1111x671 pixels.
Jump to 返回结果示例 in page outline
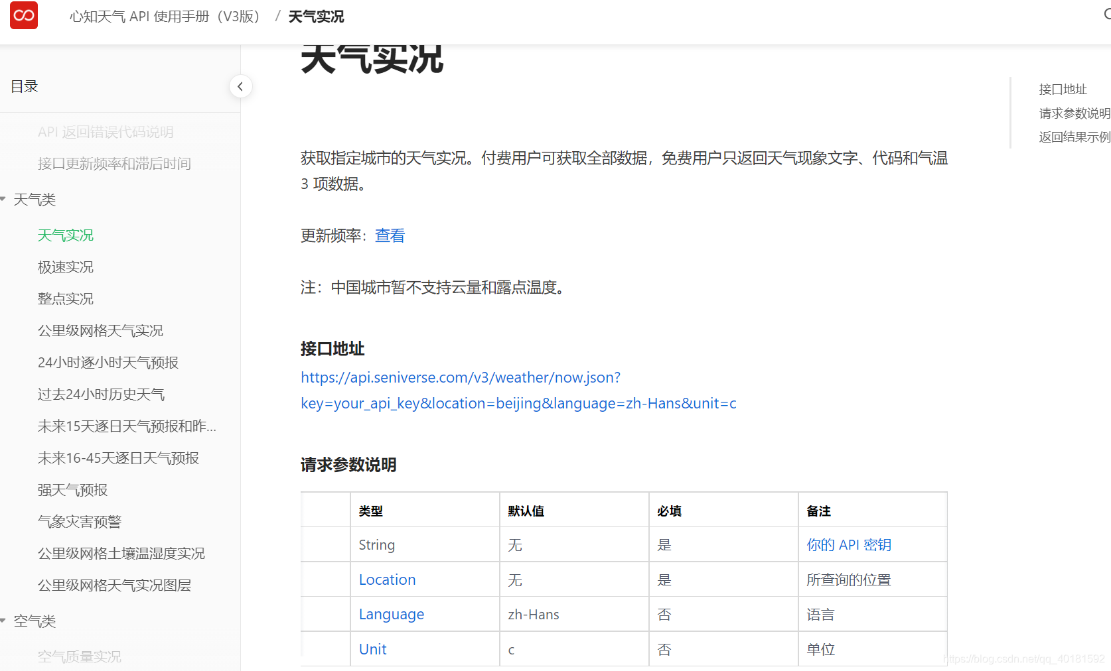[1074, 137]
